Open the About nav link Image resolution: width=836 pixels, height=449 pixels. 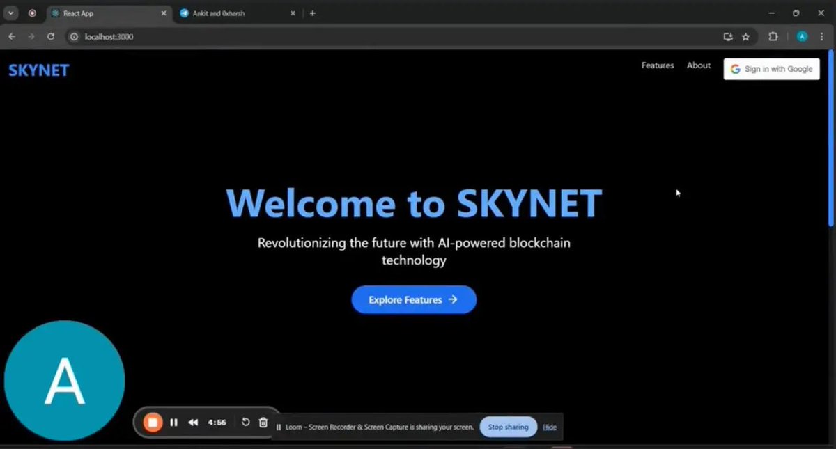[x=699, y=65]
